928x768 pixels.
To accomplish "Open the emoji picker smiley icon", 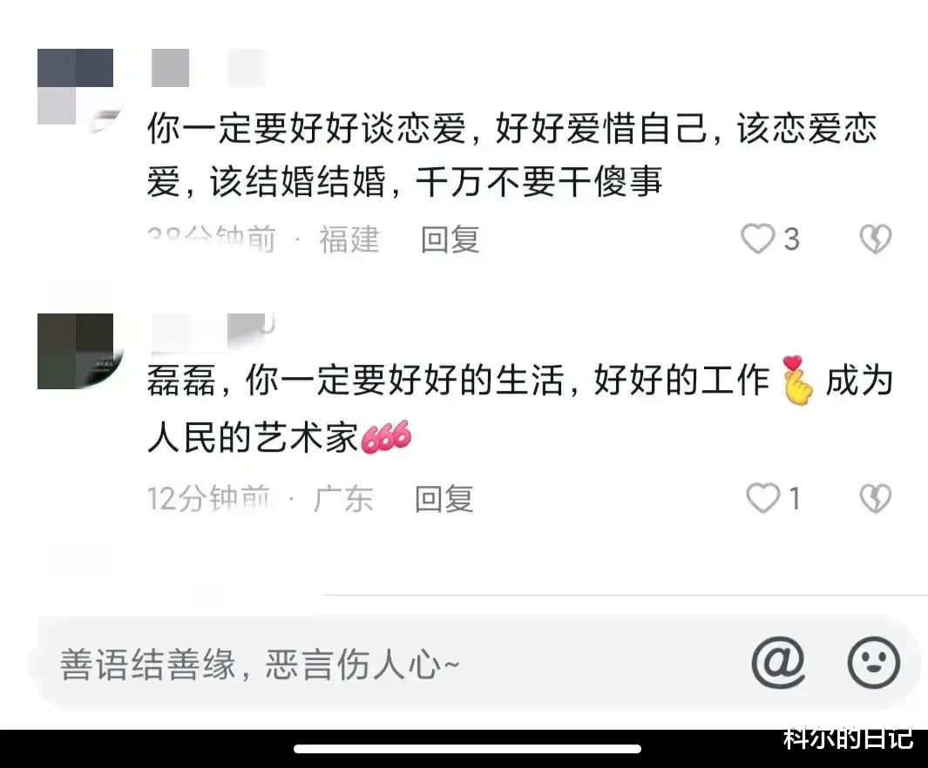I will (x=874, y=663).
